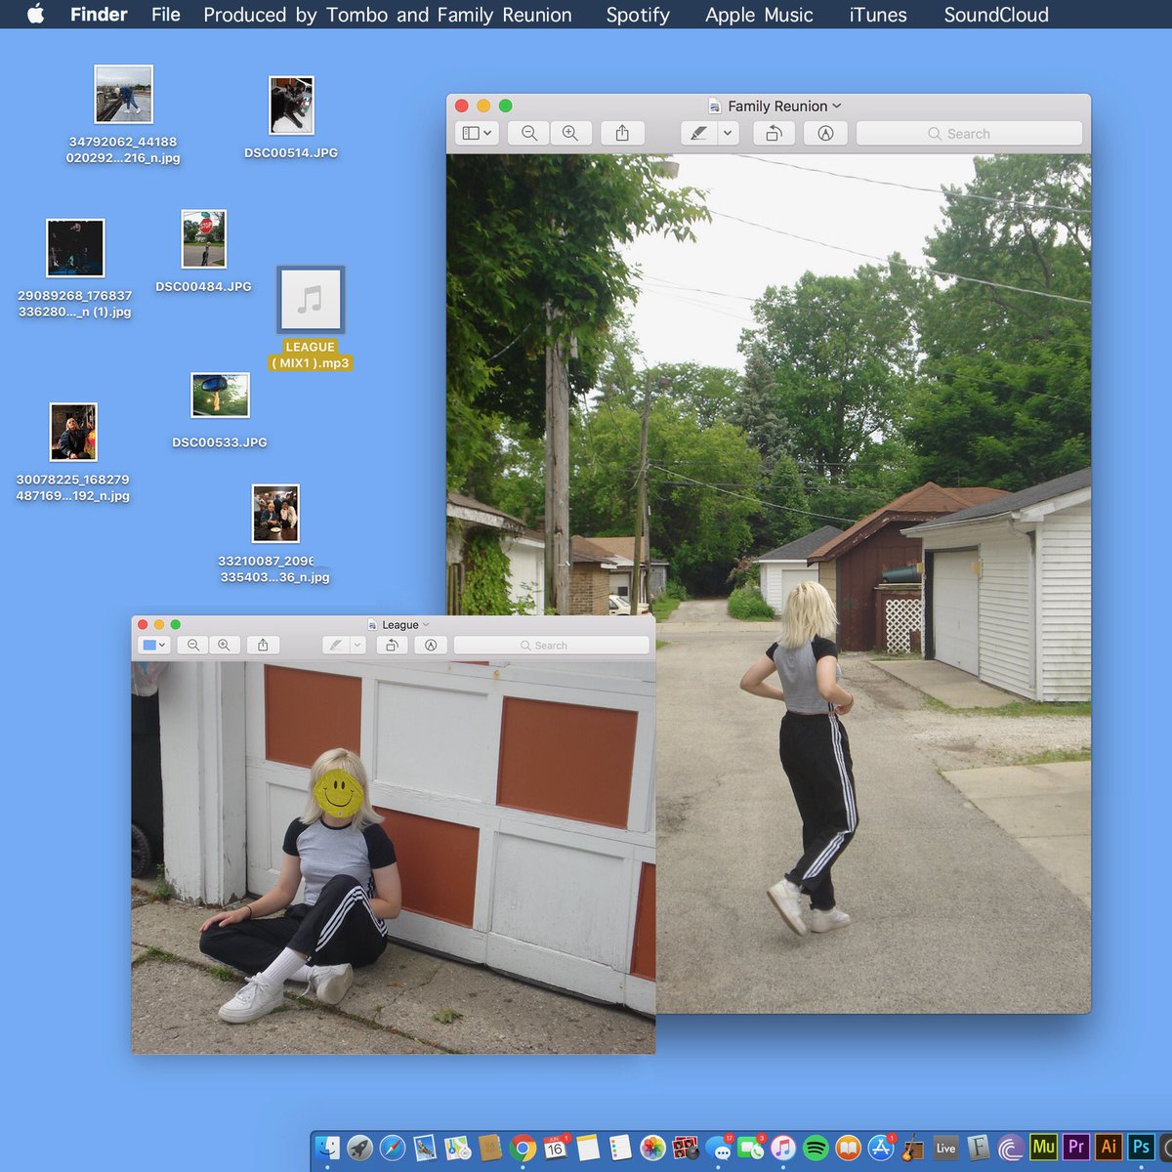Viewport: 1172px width, 1172px height.
Task: Click the search field in League window
Action: click(x=551, y=645)
